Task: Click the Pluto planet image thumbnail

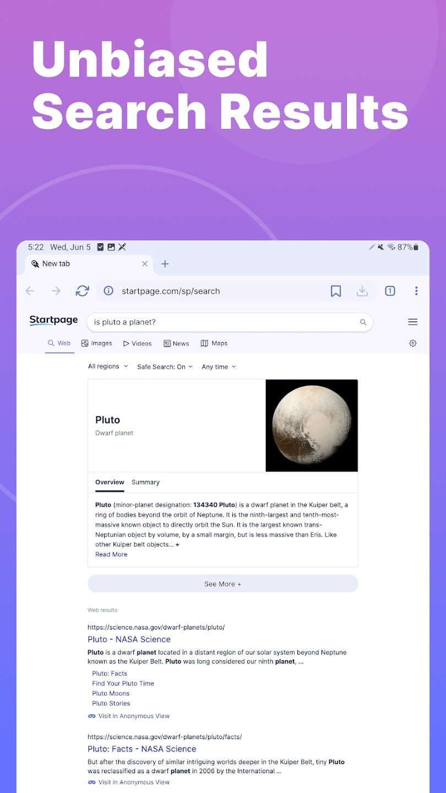Action: pyautogui.click(x=312, y=425)
